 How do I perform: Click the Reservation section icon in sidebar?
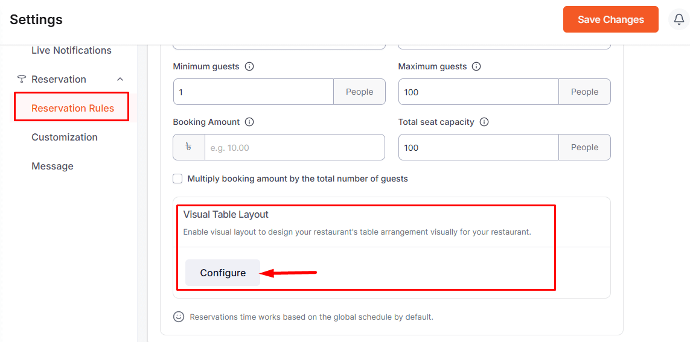pyautogui.click(x=22, y=80)
